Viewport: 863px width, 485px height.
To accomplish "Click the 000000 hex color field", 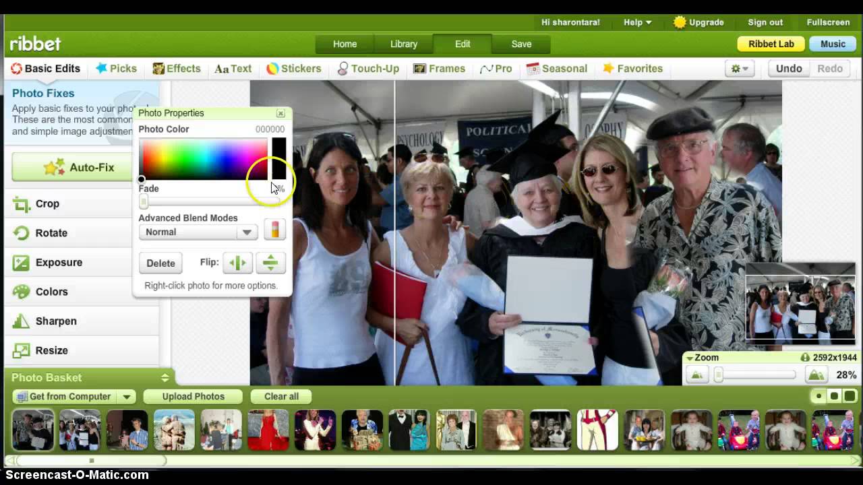I will point(270,129).
